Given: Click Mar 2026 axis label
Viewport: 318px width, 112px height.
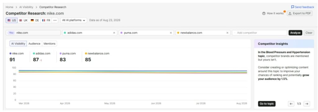Looking at the screenshot, I should click(x=24, y=103).
